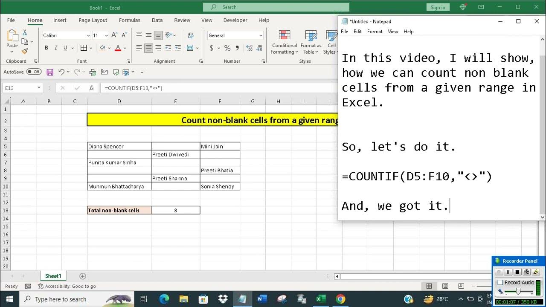
Task: Open Notepad Format menu
Action: (x=375, y=32)
